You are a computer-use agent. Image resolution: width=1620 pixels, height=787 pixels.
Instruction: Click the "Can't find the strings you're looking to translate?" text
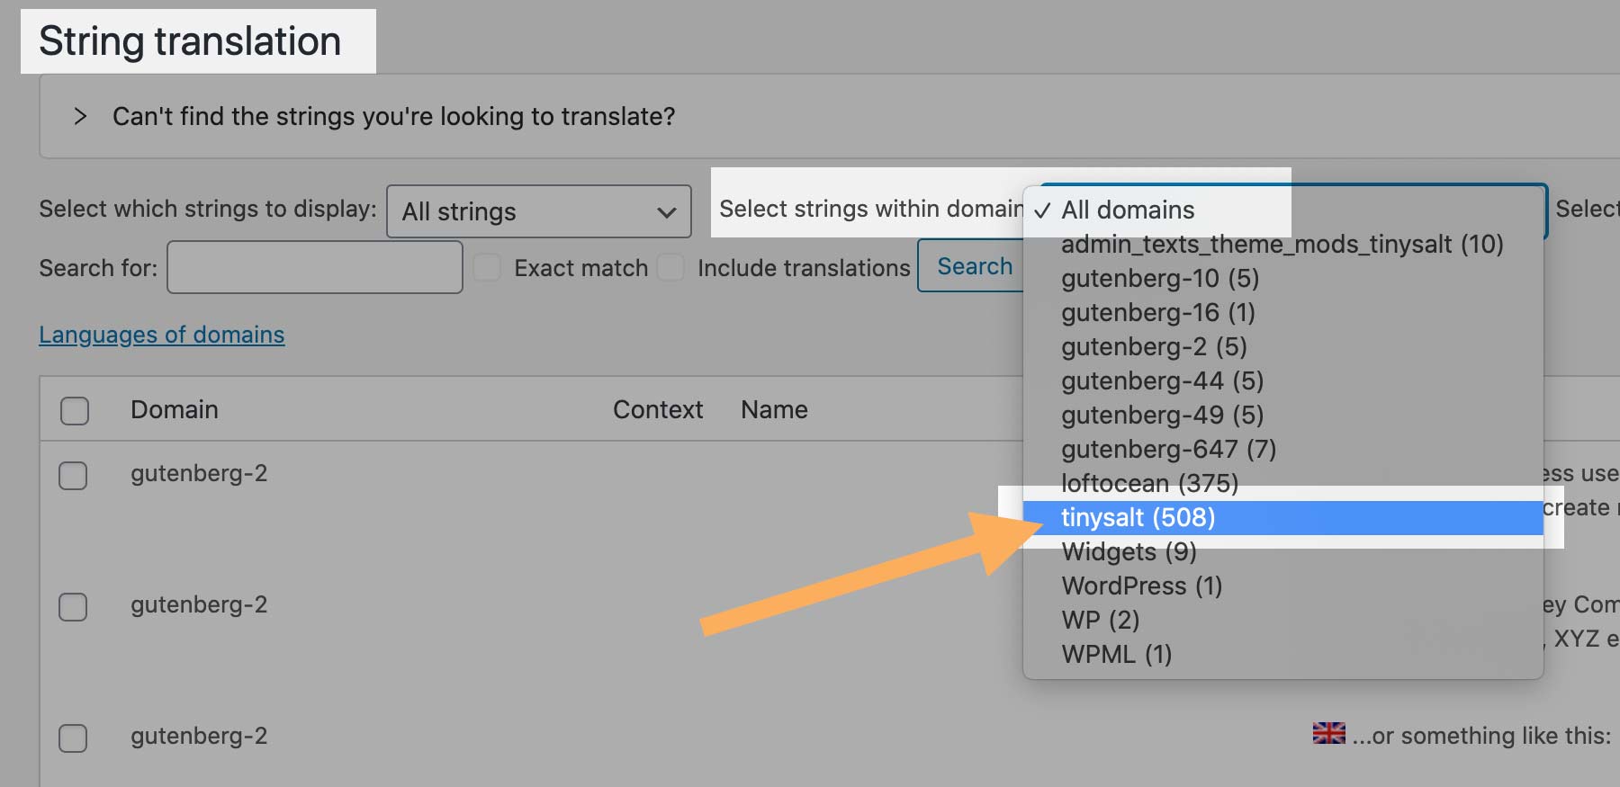click(393, 116)
